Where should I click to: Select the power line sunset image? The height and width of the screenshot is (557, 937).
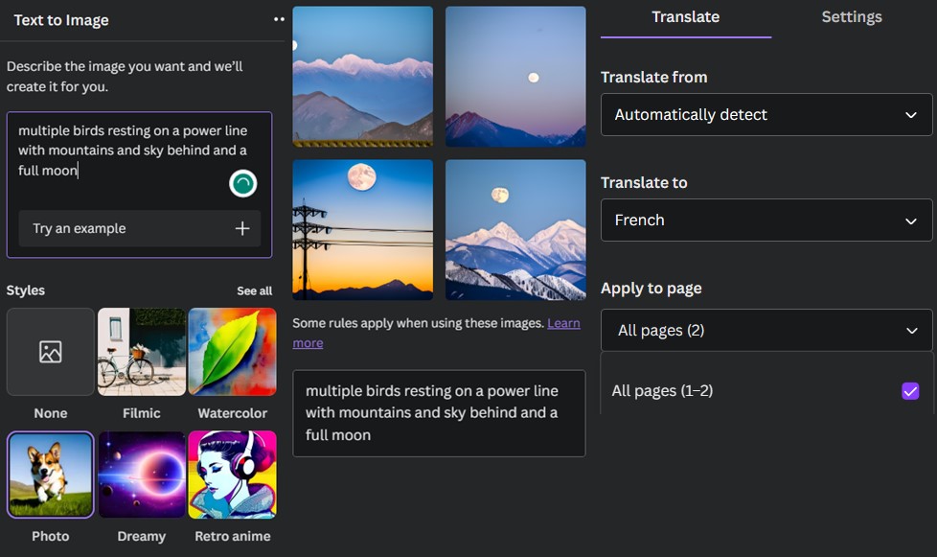pyautogui.click(x=362, y=229)
